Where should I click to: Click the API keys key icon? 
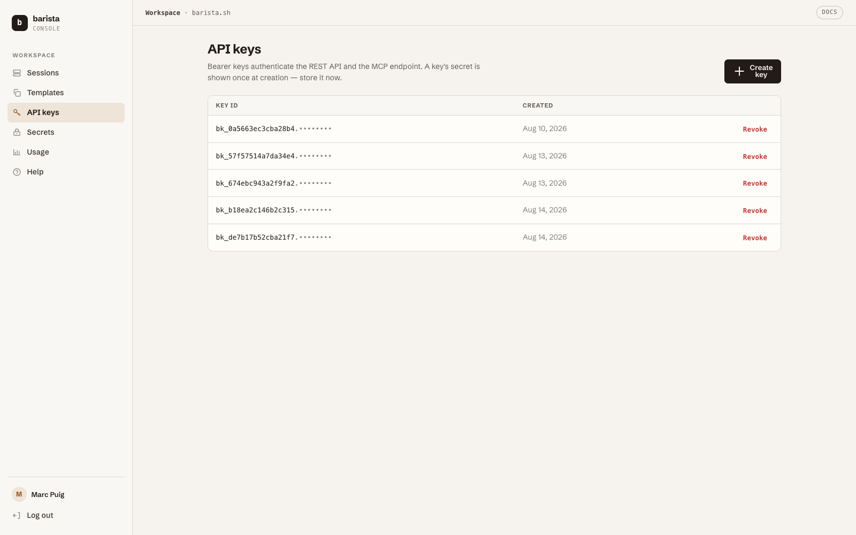[17, 112]
